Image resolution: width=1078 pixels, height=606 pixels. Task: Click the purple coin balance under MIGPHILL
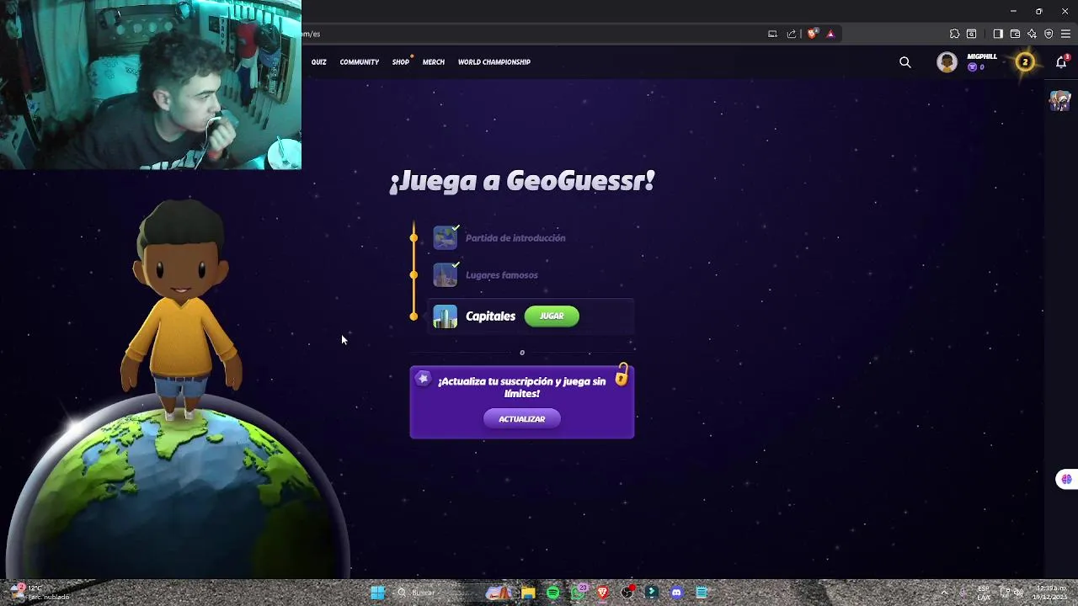(x=976, y=67)
